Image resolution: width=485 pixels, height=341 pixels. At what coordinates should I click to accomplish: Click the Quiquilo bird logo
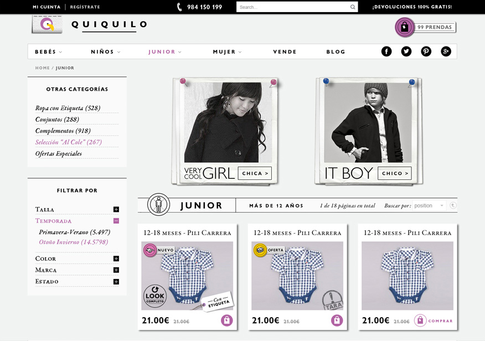47,24
